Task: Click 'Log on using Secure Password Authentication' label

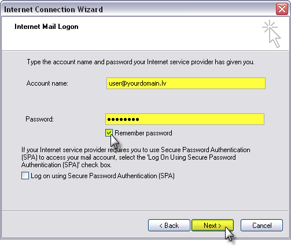Action: pos(102,176)
